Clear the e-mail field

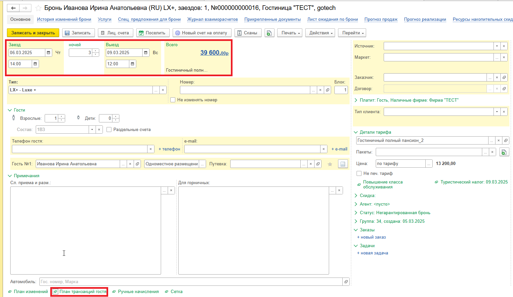click(323, 149)
